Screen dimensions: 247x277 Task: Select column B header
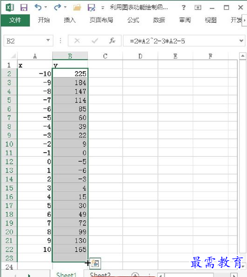coord(70,56)
